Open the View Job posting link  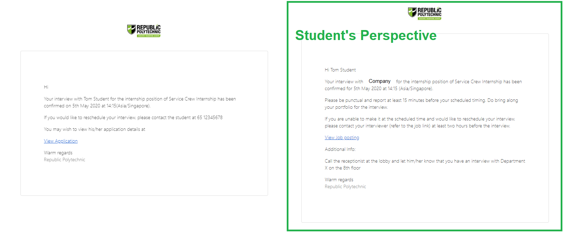[x=342, y=137]
